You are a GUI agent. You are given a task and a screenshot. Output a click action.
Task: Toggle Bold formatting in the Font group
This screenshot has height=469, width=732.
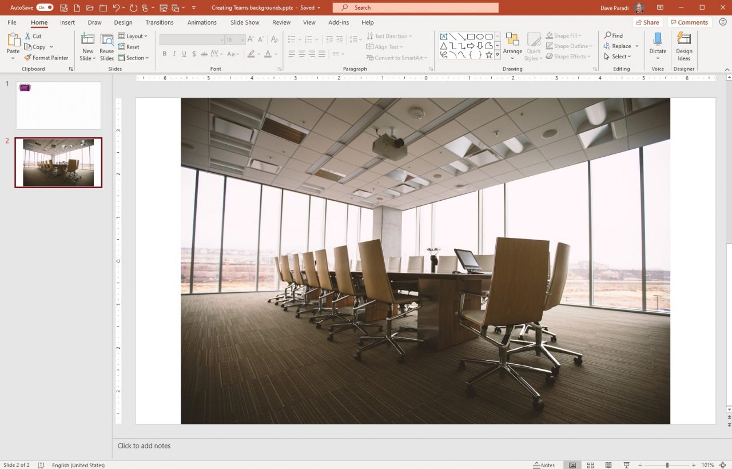[165, 54]
